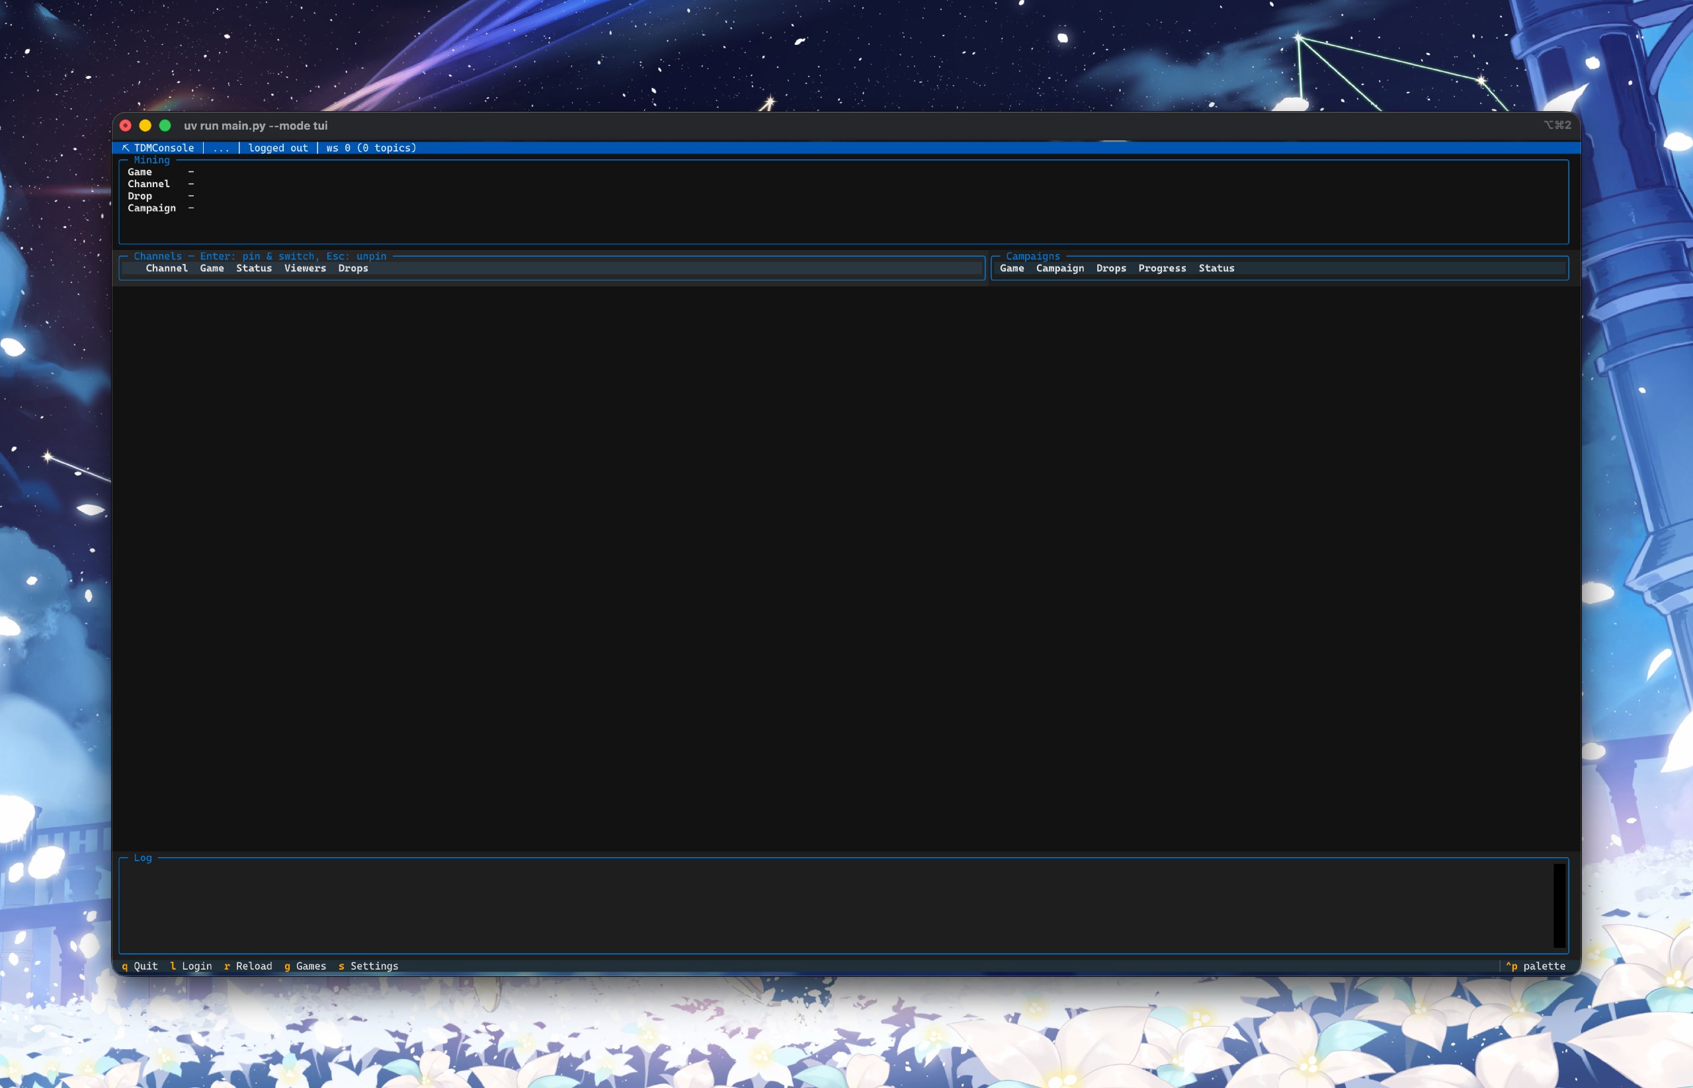The height and width of the screenshot is (1088, 1693).
Task: Click the Drops column header in Campaigns table
Action: pyautogui.click(x=1112, y=269)
